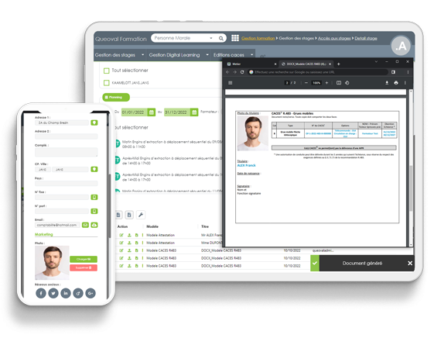This screenshot has width=434, height=338.
Task: Follow the Gestion formation breadcrumb link
Action: [258, 38]
